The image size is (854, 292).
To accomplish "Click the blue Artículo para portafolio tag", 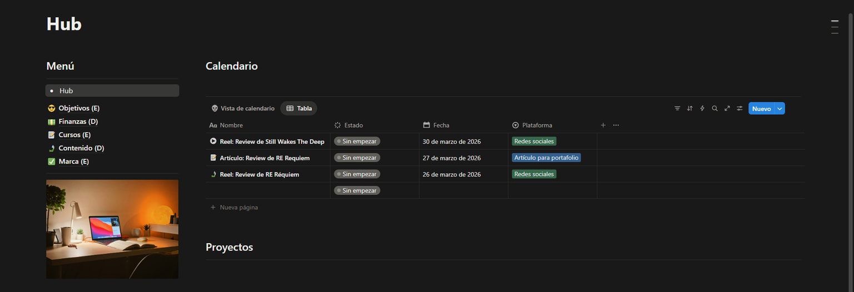I will click(546, 158).
